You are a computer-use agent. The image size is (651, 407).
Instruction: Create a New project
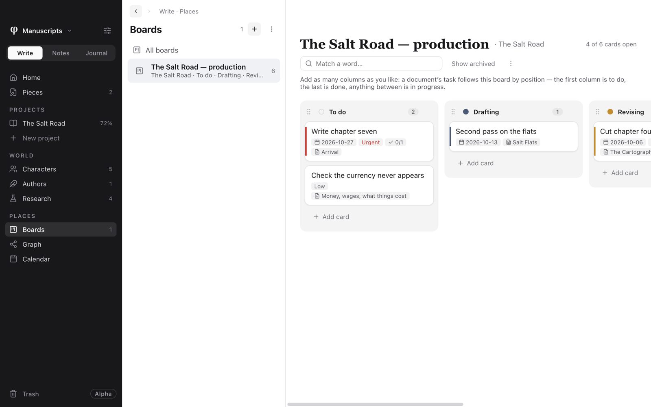[x=61, y=138]
